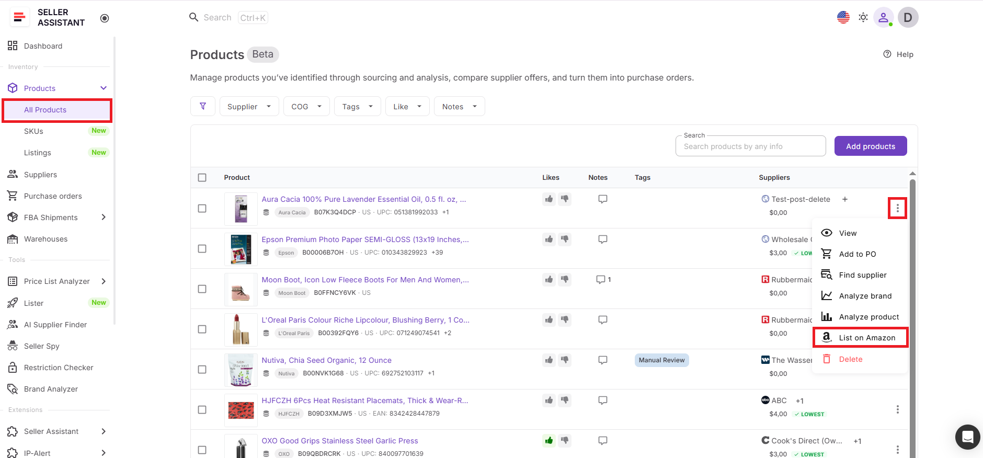Choose List on Amazon from context menu
983x458 pixels.
pos(860,338)
